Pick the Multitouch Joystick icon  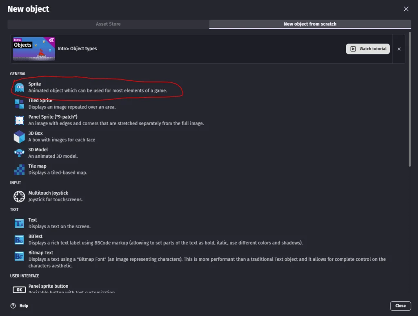click(x=19, y=196)
